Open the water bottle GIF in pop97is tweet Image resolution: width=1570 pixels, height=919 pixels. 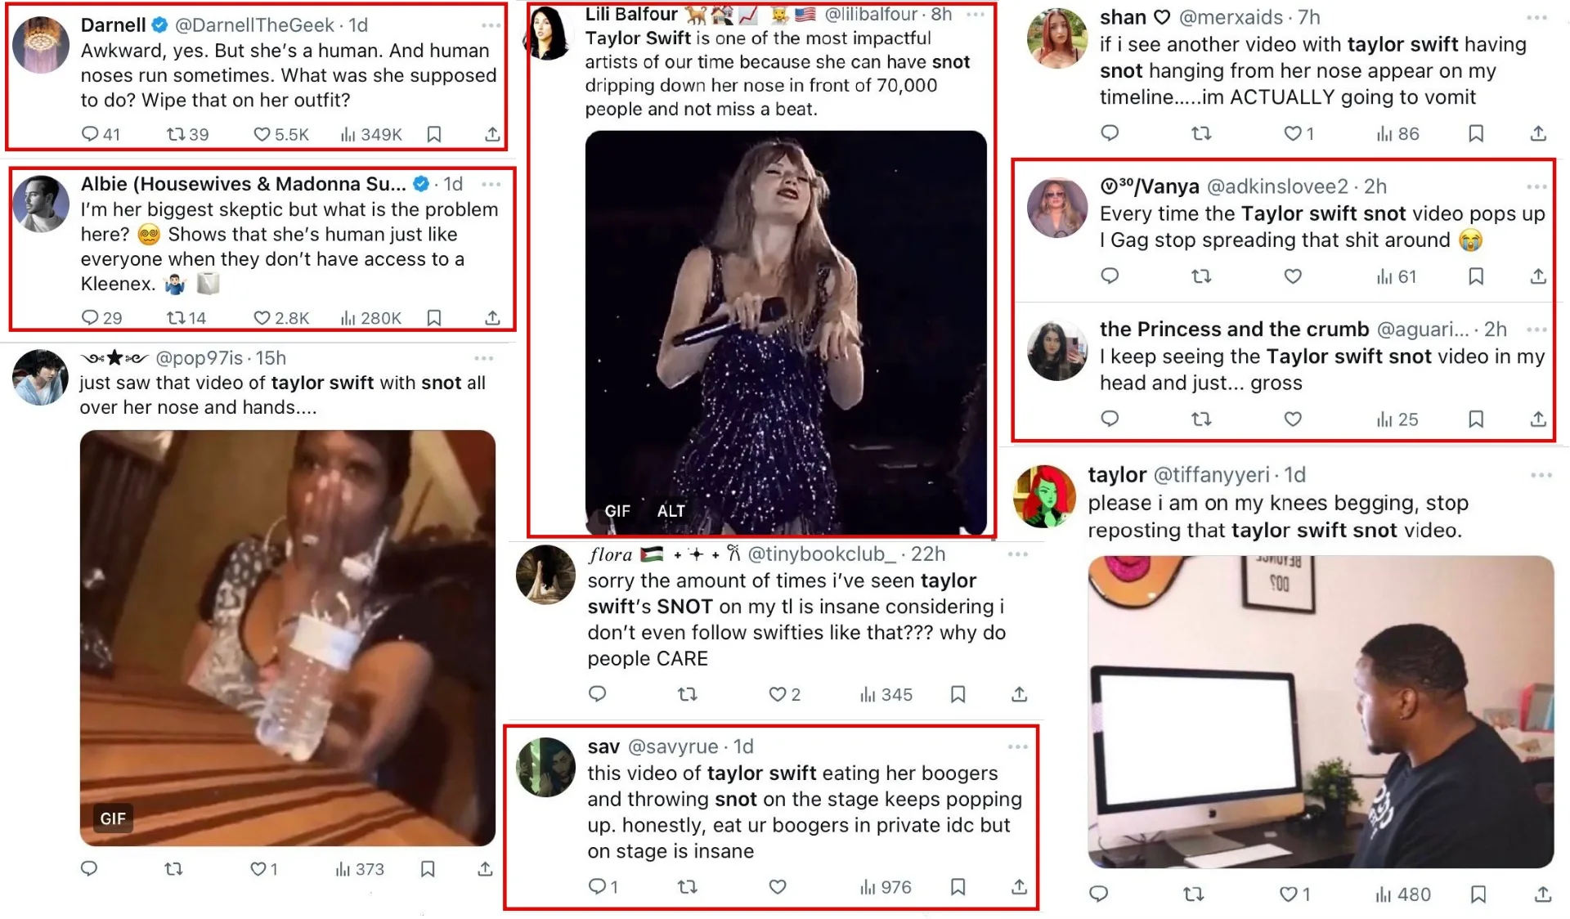[288, 638]
